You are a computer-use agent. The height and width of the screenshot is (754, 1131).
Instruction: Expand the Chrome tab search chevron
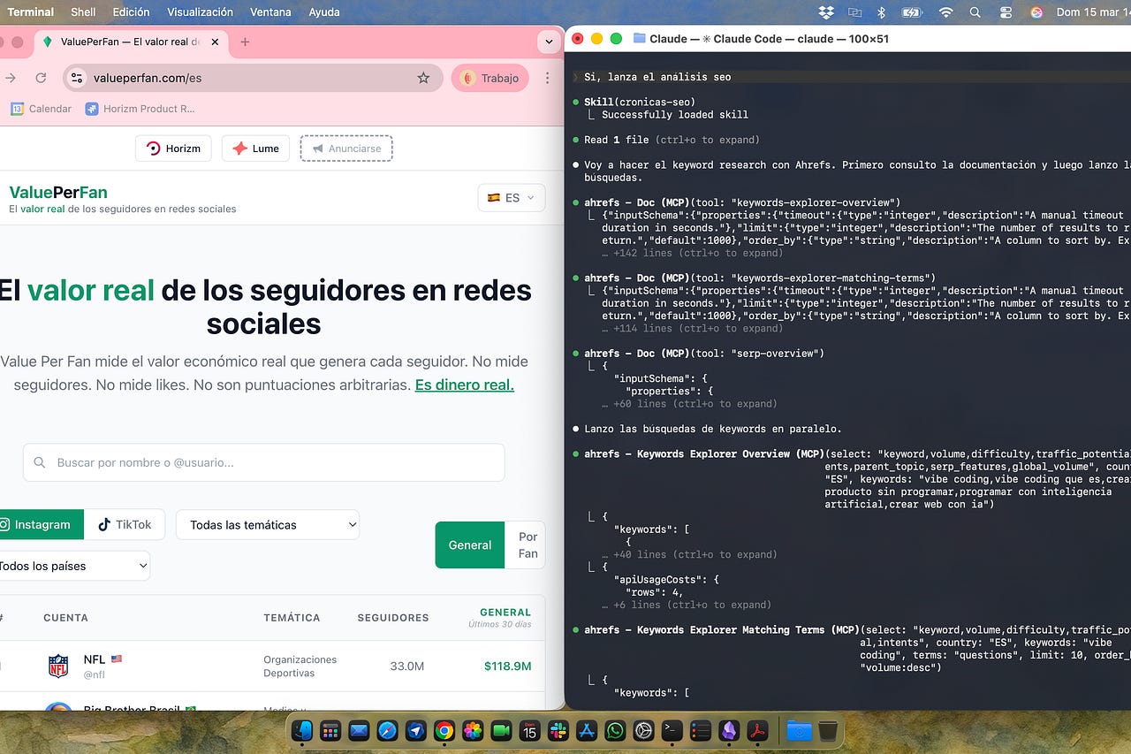coord(550,42)
